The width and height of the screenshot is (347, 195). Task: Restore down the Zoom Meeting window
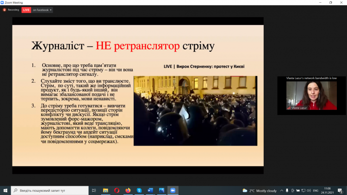pos(331,3)
